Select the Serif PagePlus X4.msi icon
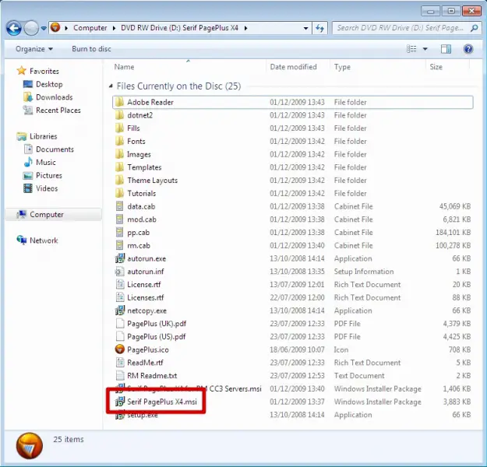 click(120, 402)
